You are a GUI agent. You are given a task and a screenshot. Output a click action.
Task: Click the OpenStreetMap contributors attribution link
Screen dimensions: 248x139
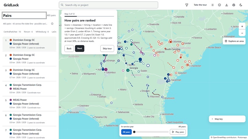(223, 137)
